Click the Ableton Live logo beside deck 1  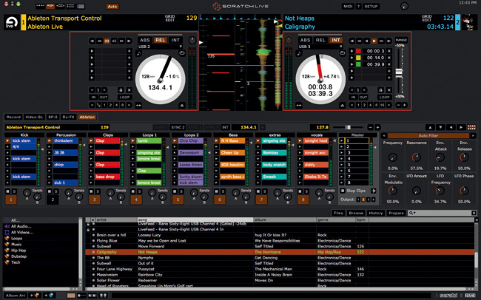tap(12, 22)
